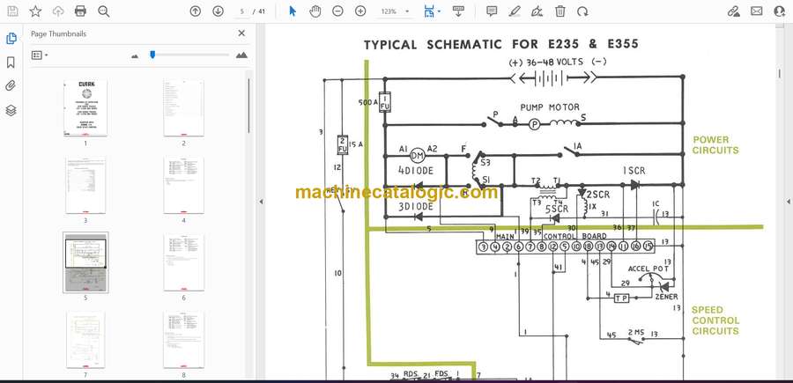Select page 6 thumbnail
Image resolution: width=793 pixels, height=383 pixels.
click(183, 262)
